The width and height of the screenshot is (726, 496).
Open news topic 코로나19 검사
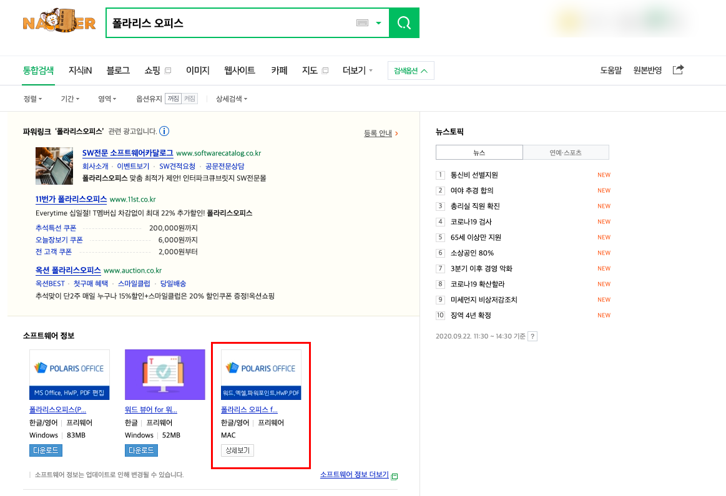tap(471, 221)
